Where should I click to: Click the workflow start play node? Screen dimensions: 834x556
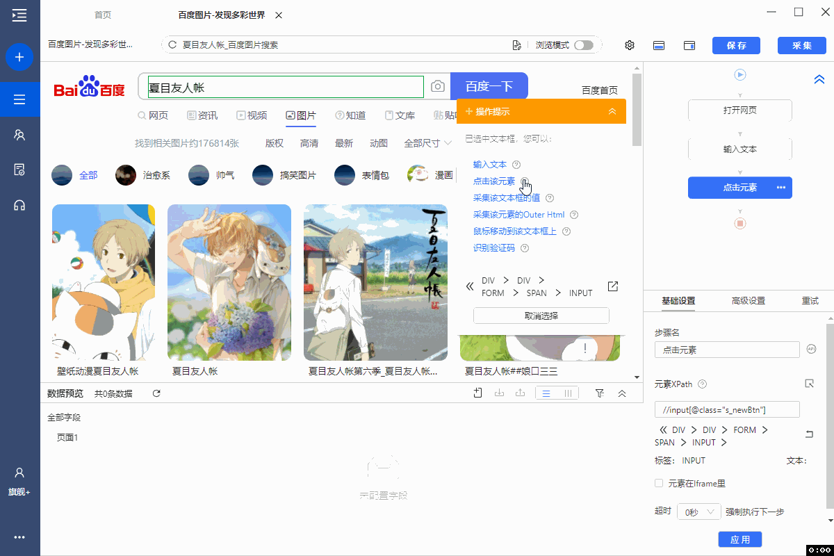tap(740, 74)
